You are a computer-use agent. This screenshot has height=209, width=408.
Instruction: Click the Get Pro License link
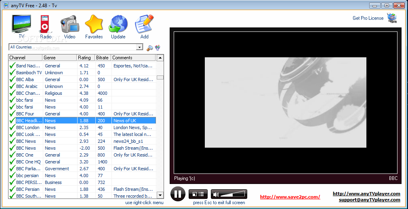[368, 18]
